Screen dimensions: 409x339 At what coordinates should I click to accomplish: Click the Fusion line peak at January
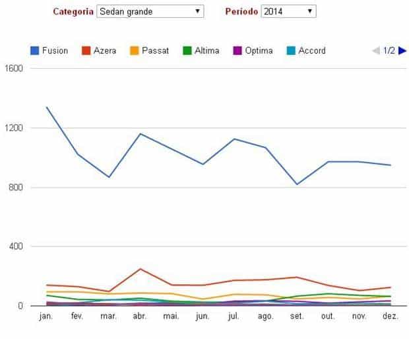(46, 107)
